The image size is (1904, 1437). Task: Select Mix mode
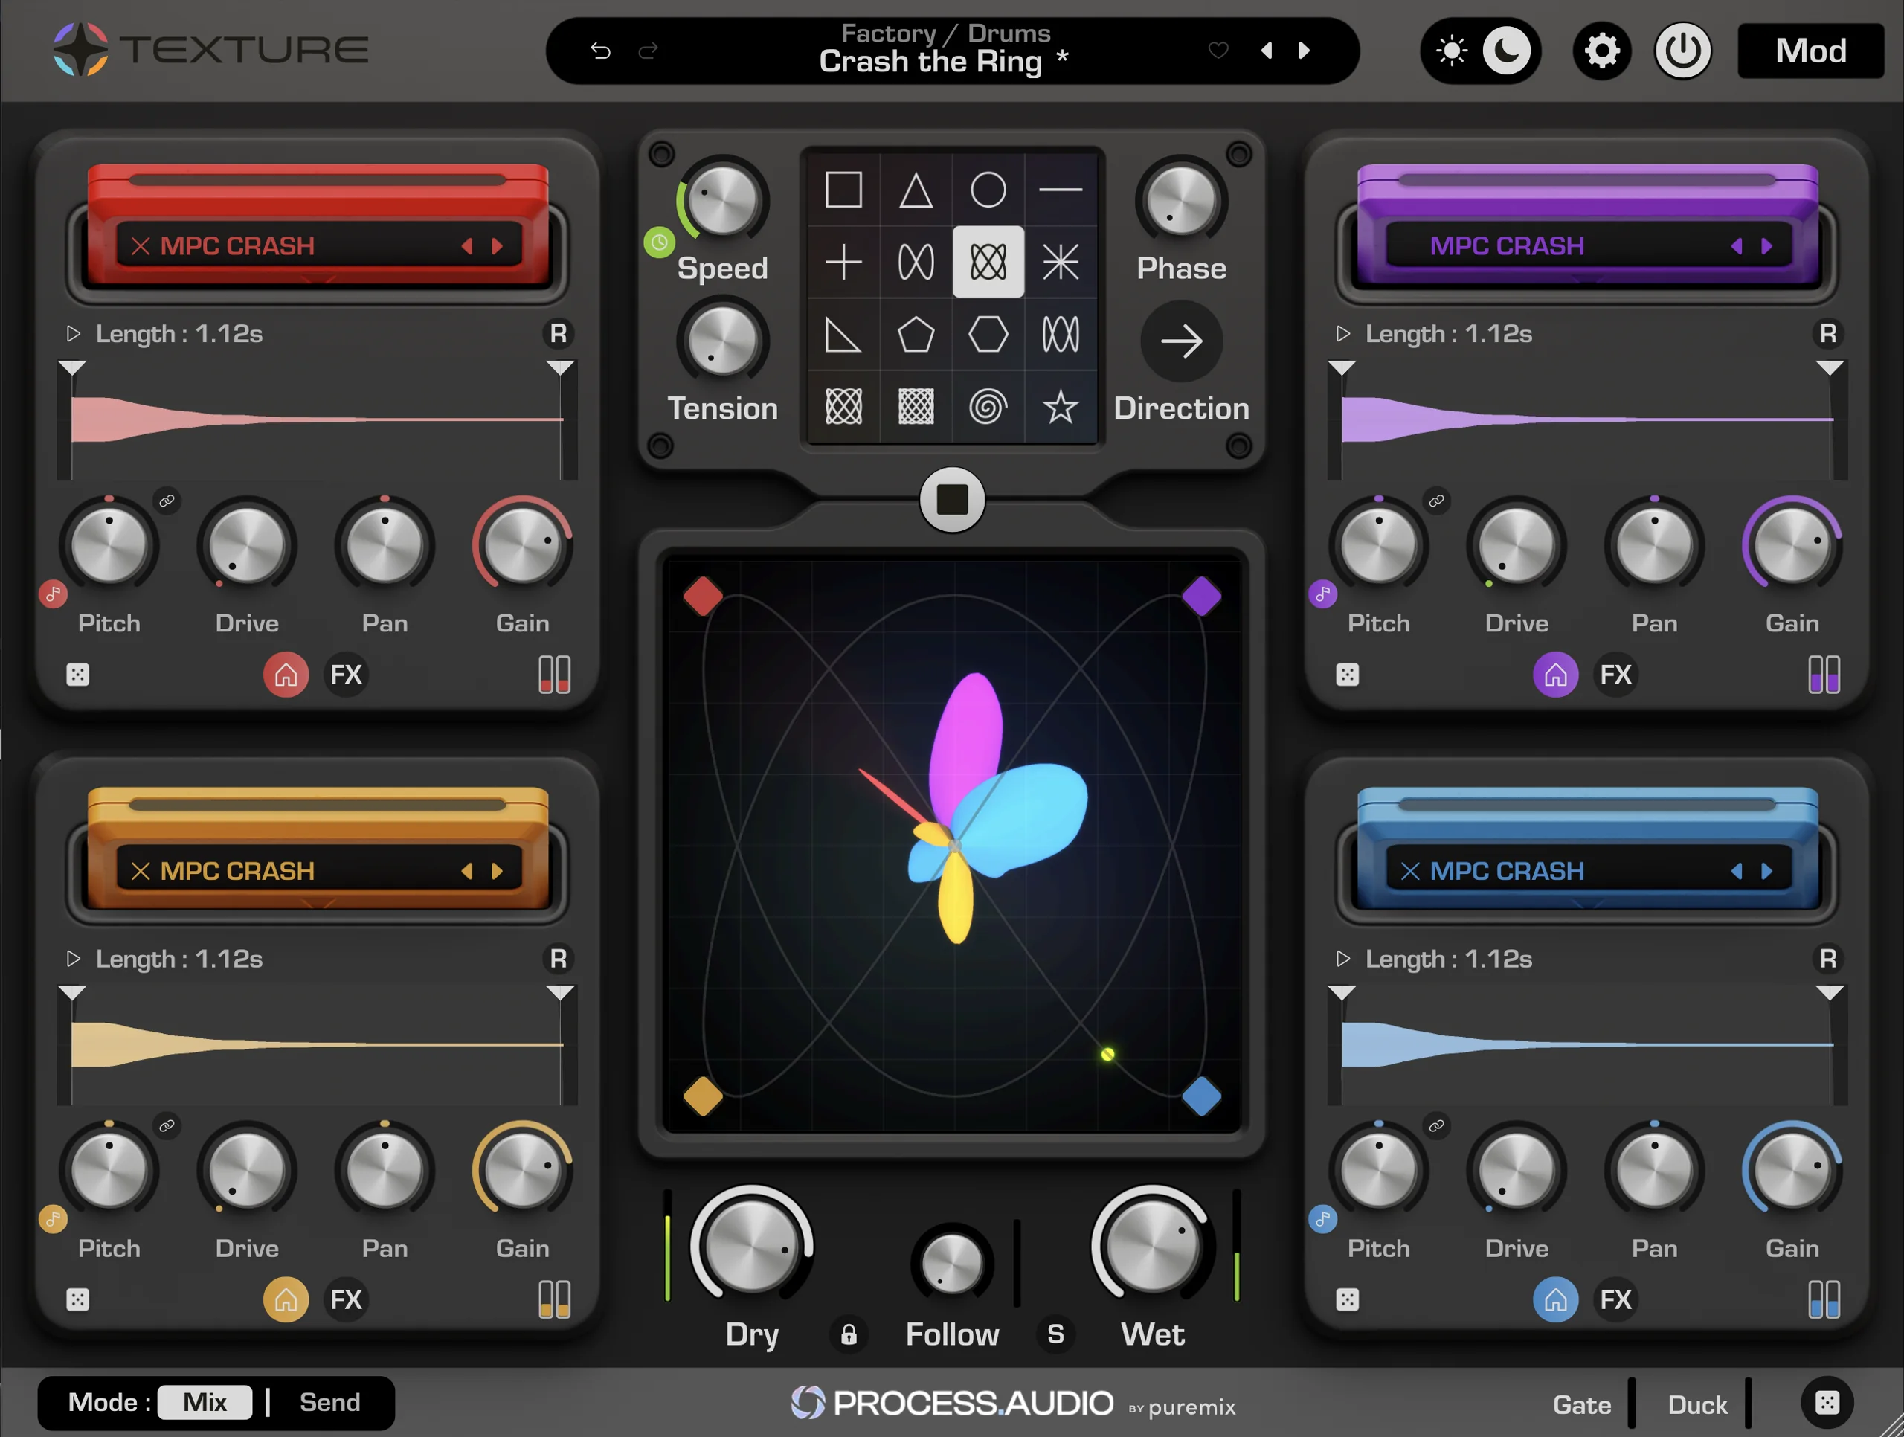205,1403
